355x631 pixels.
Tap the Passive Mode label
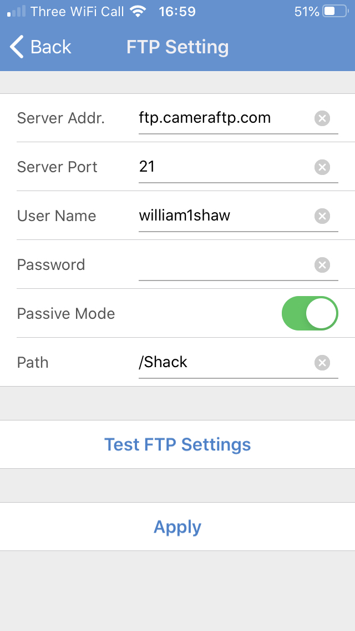coord(66,313)
